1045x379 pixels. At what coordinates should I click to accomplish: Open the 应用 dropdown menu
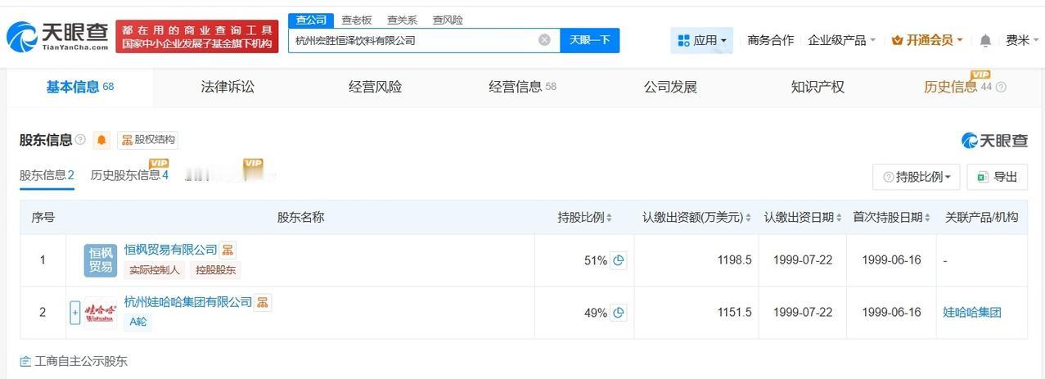[x=702, y=40]
